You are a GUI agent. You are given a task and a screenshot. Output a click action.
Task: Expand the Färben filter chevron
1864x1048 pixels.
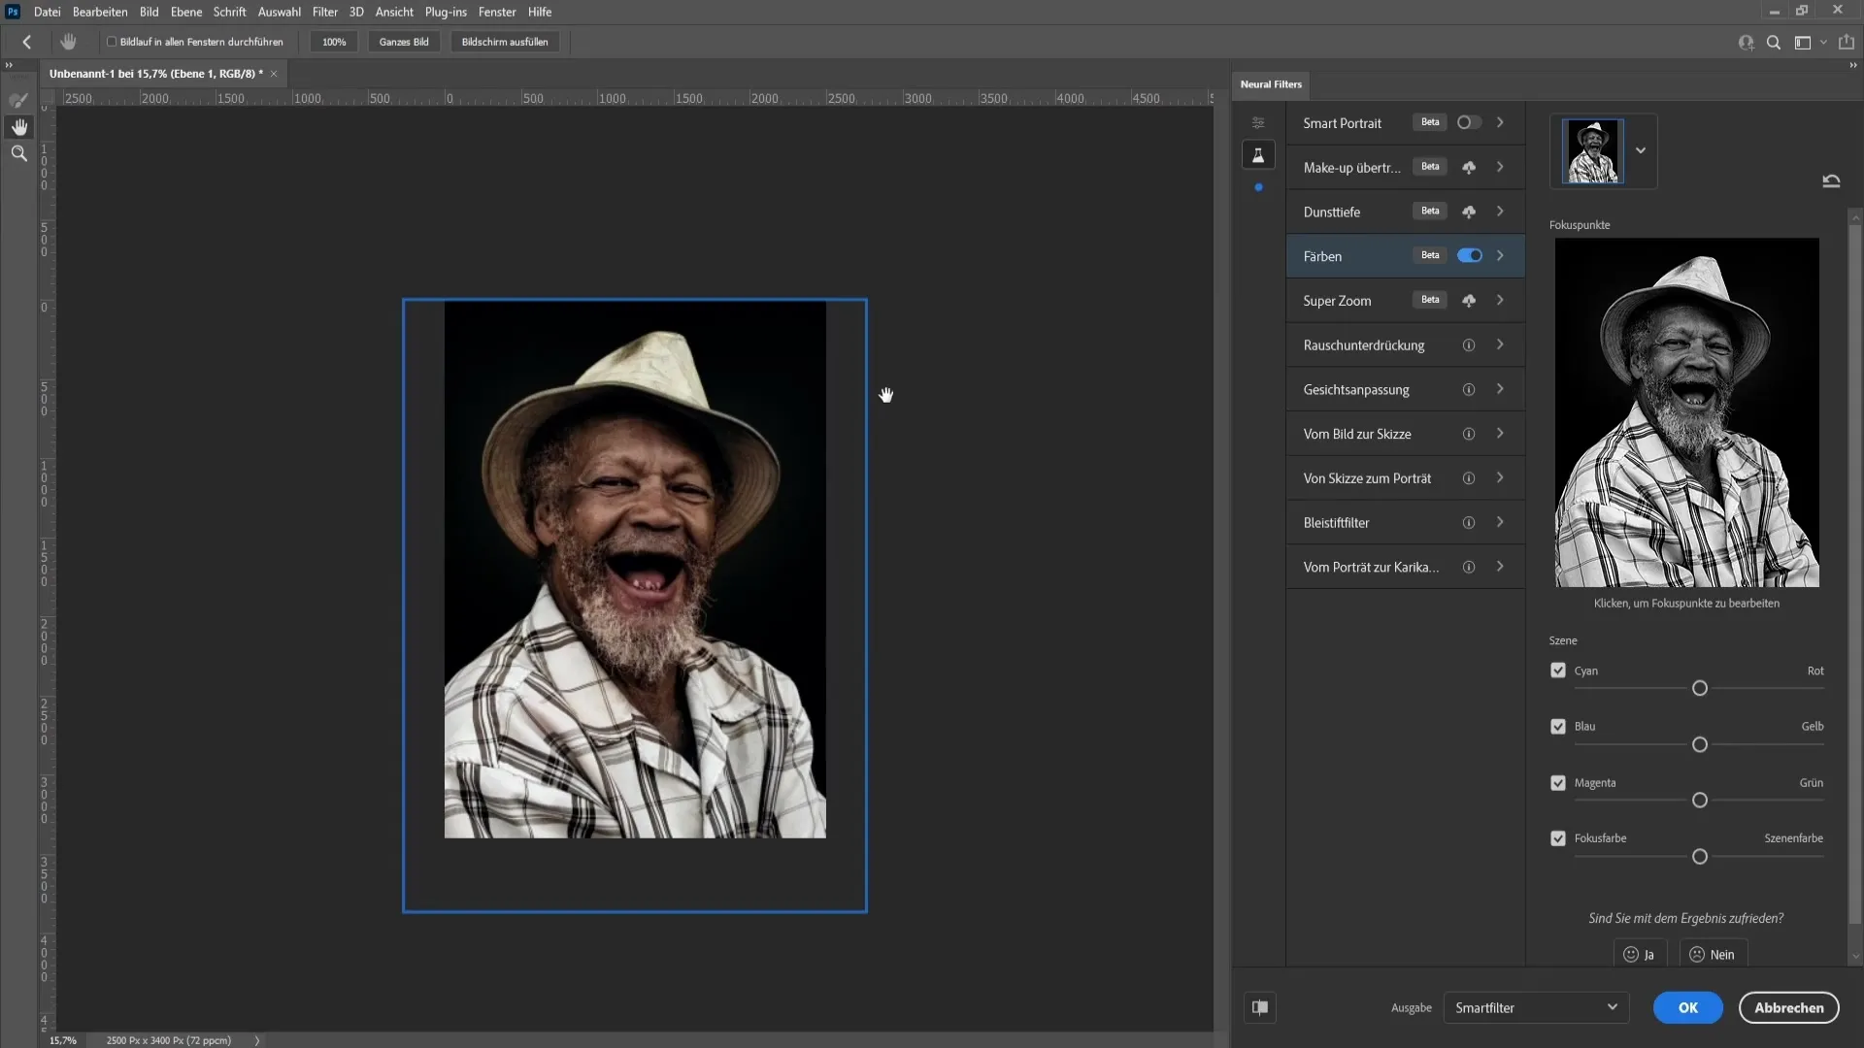pos(1501,255)
